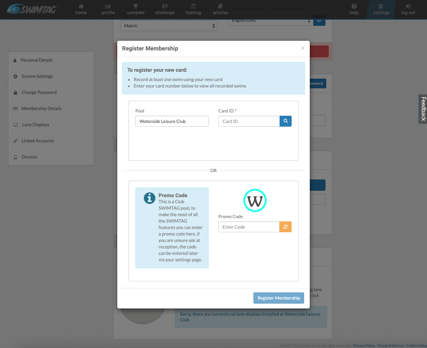Click the Card ID search magnifier button
The height and width of the screenshot is (348, 427).
[285, 121]
